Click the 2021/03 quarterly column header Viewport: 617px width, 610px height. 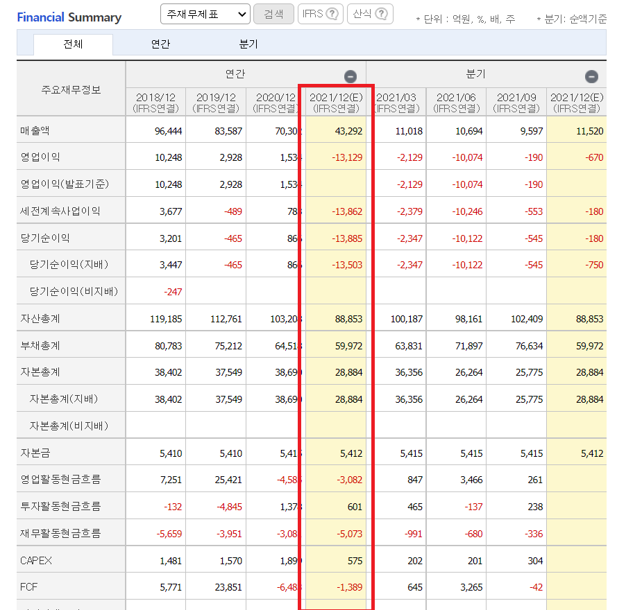tap(396, 102)
